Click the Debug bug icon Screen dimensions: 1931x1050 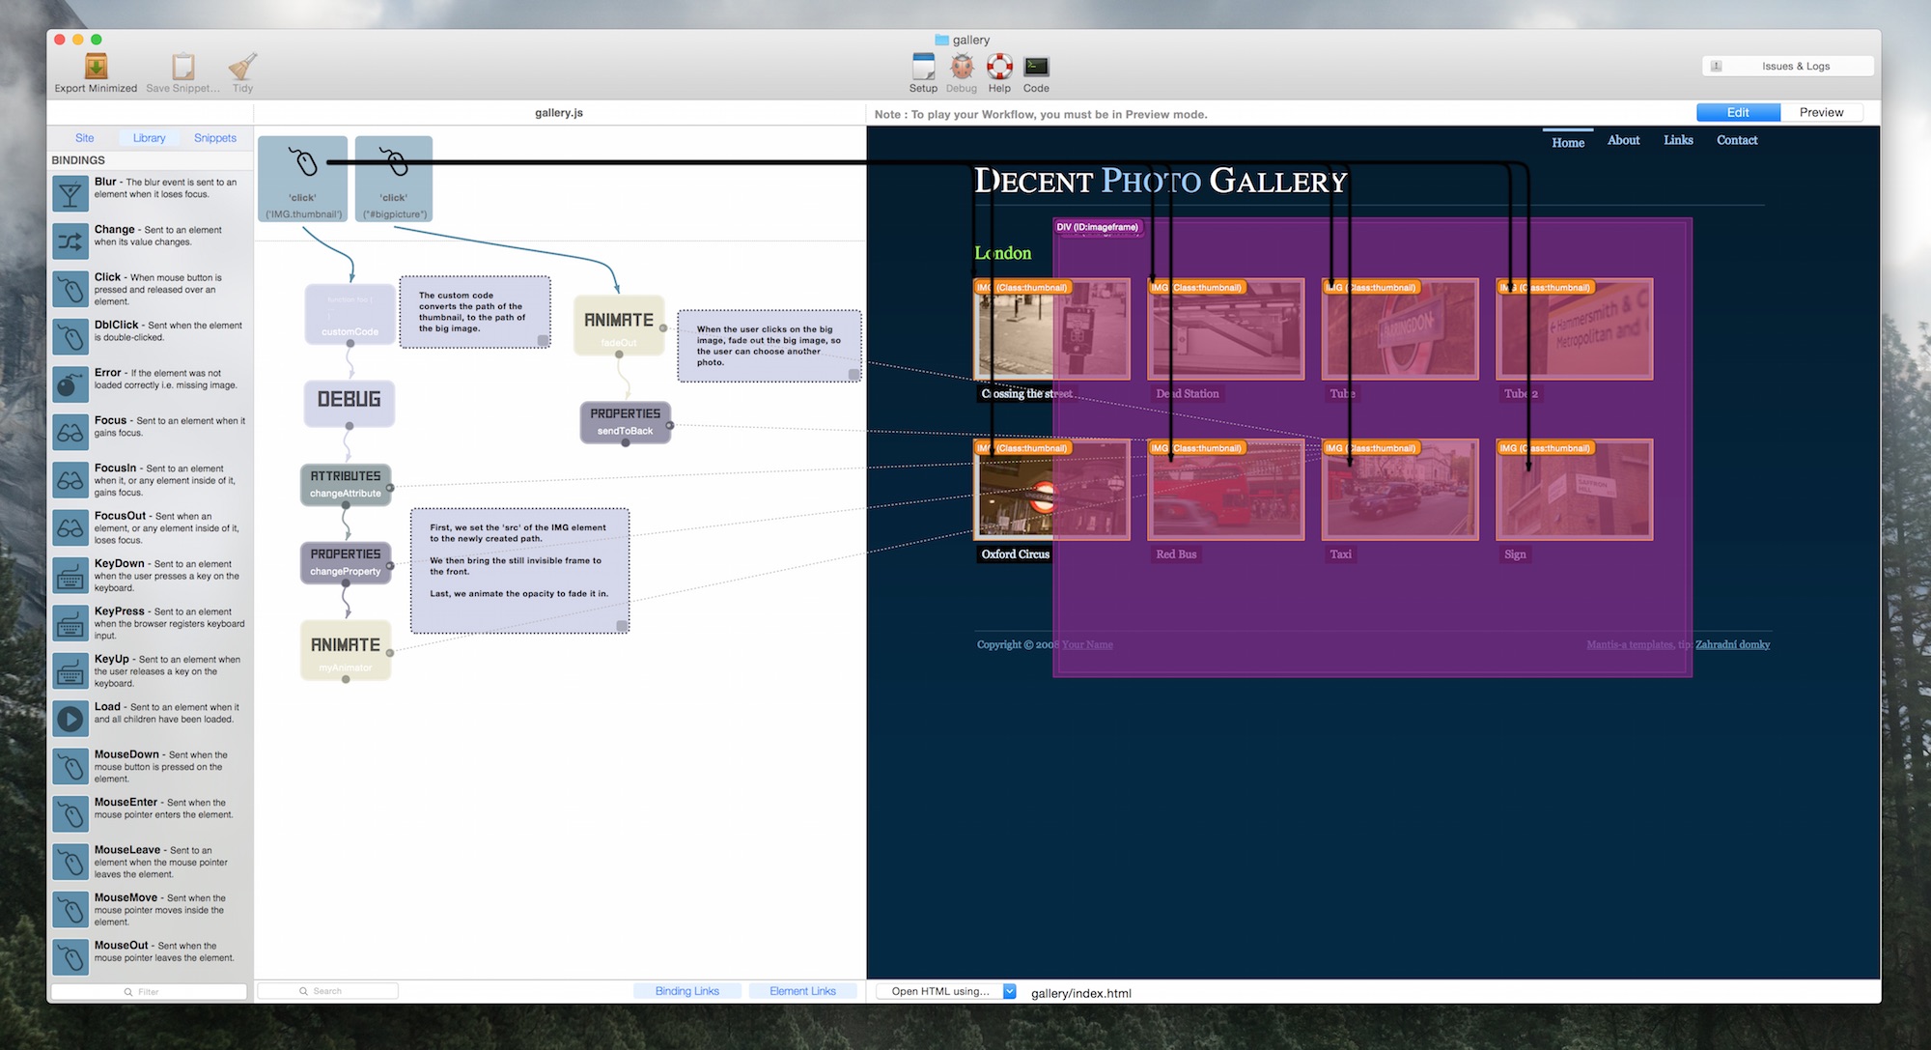pyautogui.click(x=962, y=66)
